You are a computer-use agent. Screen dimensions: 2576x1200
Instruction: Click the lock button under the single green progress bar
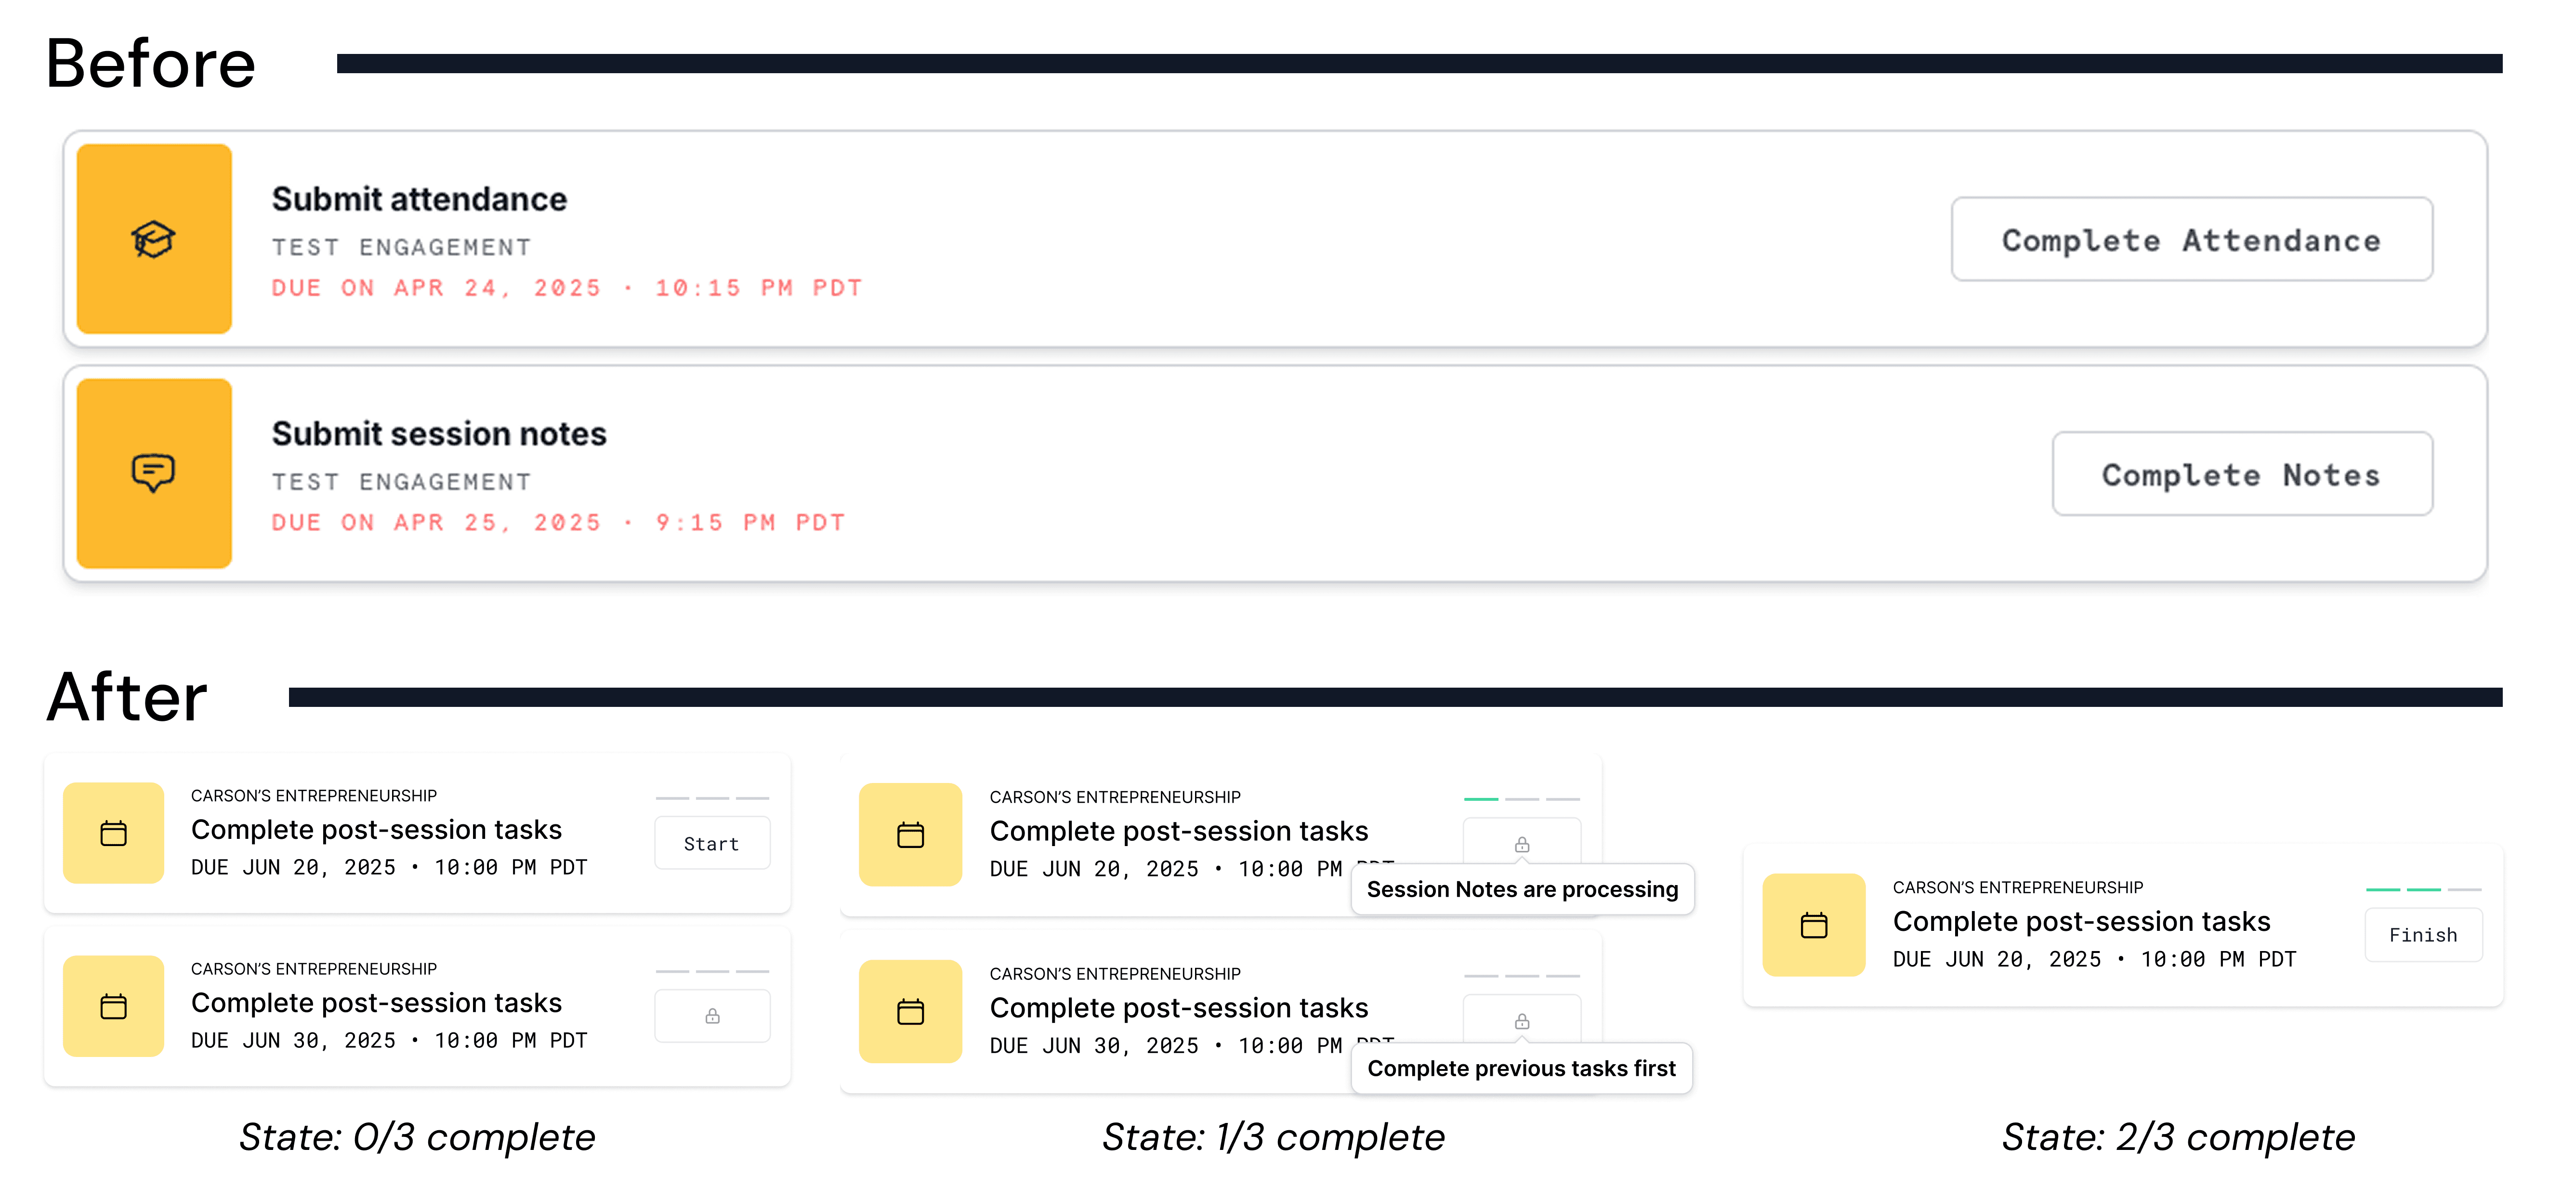1521,844
